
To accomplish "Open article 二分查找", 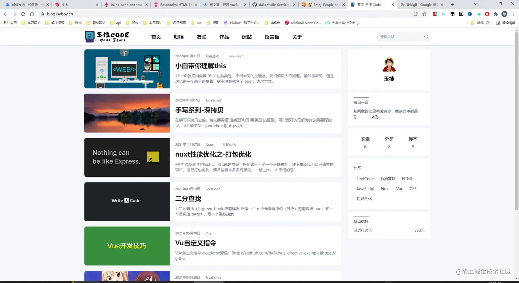I will [188, 199].
